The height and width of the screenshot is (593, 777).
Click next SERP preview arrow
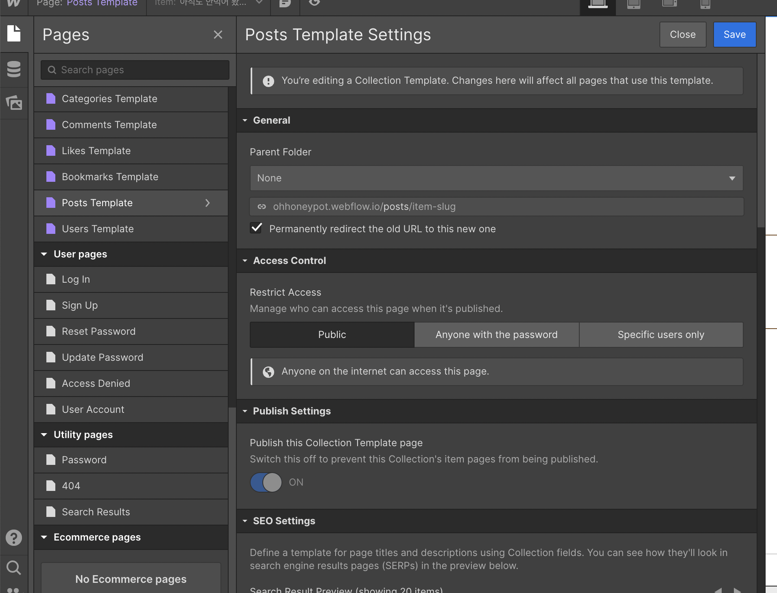[737, 590]
